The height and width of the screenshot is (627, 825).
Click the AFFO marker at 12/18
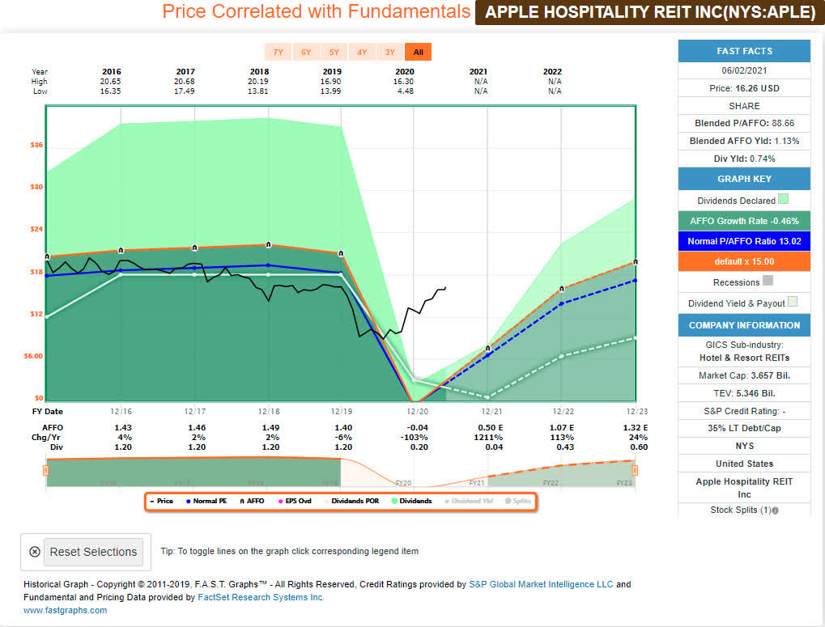point(269,244)
